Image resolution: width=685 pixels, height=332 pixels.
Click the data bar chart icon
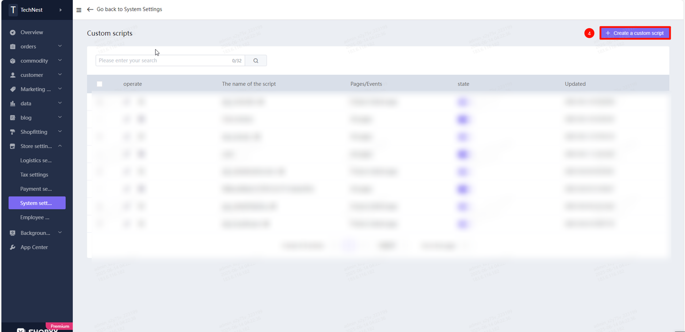[13, 104]
